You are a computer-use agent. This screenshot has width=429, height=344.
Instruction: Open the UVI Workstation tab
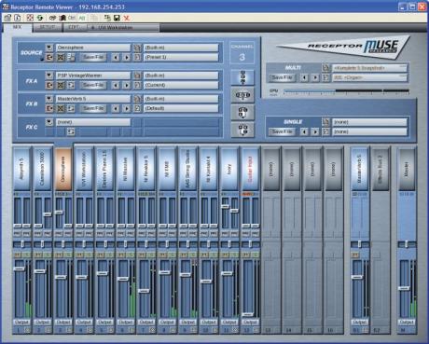tap(122, 28)
